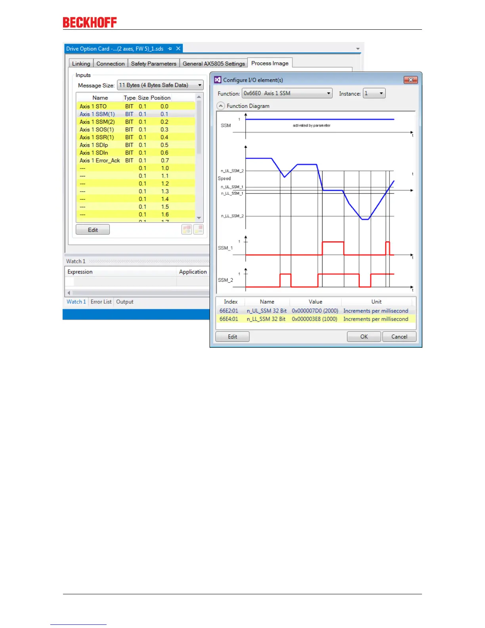Close the Drive Option Card .sds tab
485x628 pixels.
(x=178, y=48)
